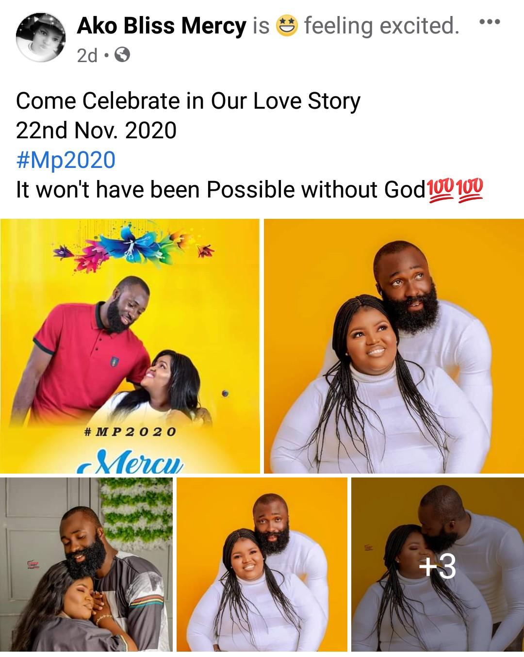This screenshot has height=657, width=524.
Task: Show the +3 more photos
Action: coord(438,564)
